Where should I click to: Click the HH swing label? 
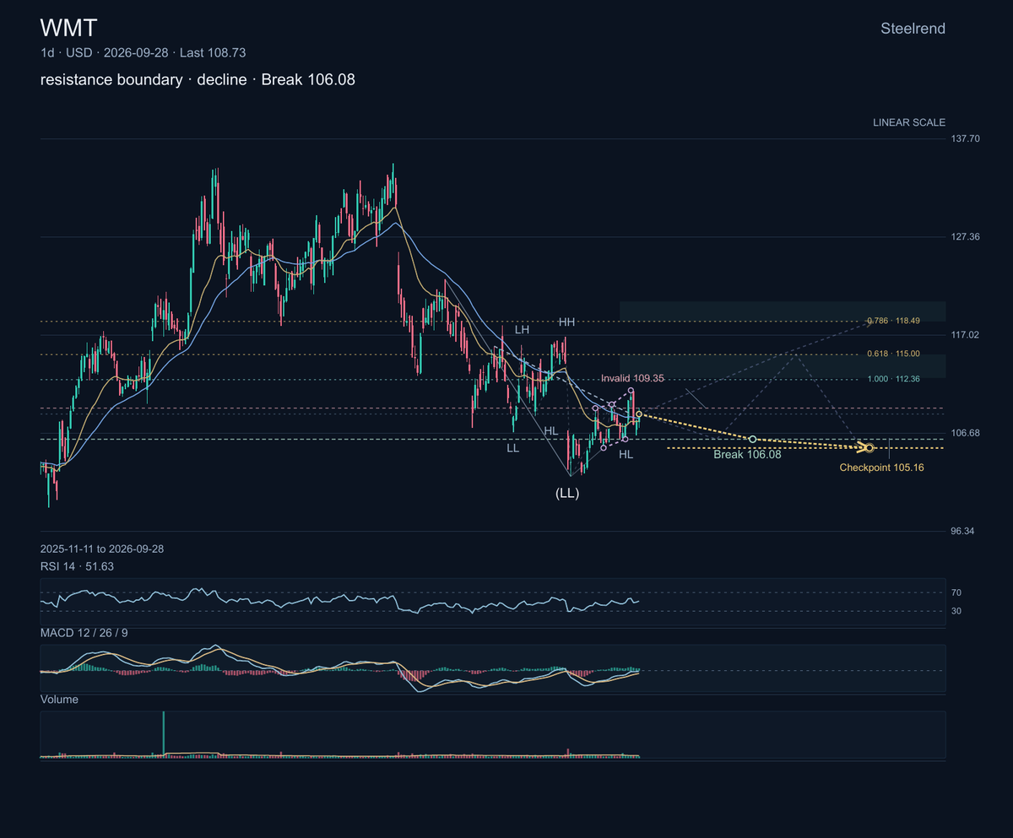566,322
